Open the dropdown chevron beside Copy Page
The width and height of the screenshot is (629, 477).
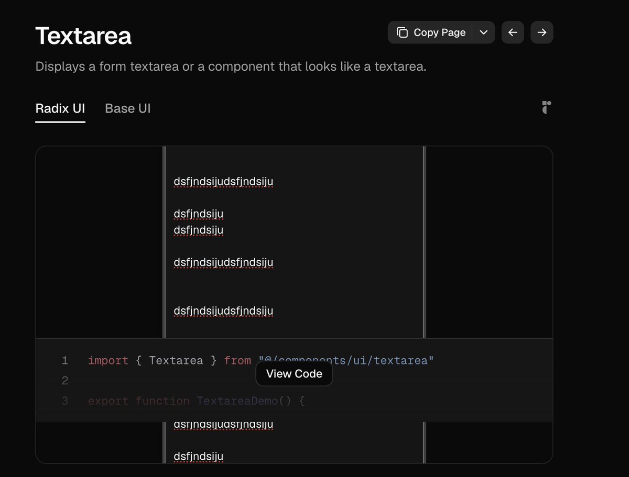484,32
